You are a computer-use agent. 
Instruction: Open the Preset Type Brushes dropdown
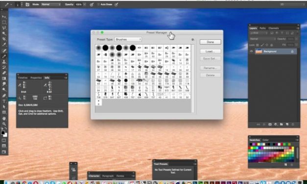pyautogui.click(x=128, y=39)
